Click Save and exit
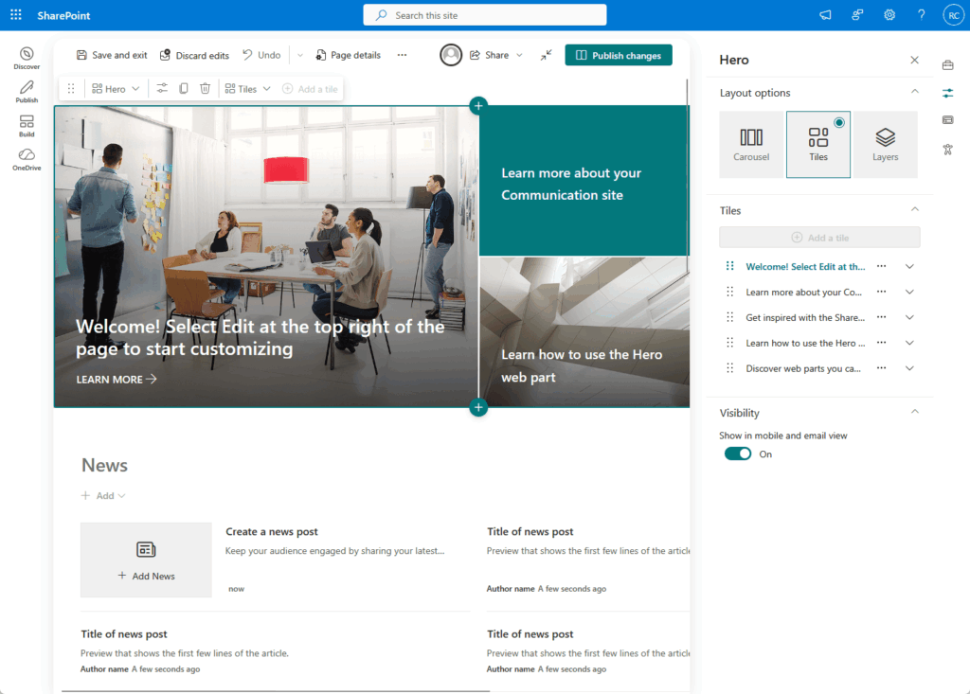This screenshot has width=970, height=694. coord(112,55)
